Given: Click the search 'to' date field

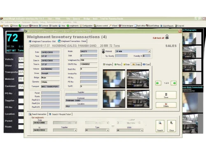Looking at the screenshot, I should click(x=40, y=130).
